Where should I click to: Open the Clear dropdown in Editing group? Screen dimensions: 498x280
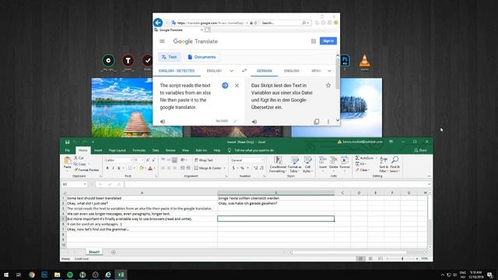(363, 170)
